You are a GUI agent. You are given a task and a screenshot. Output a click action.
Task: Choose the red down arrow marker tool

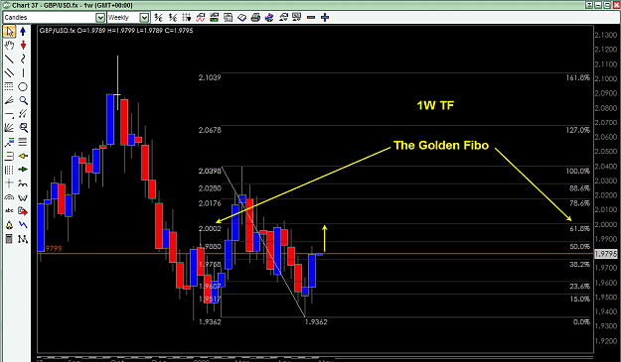tap(23, 46)
